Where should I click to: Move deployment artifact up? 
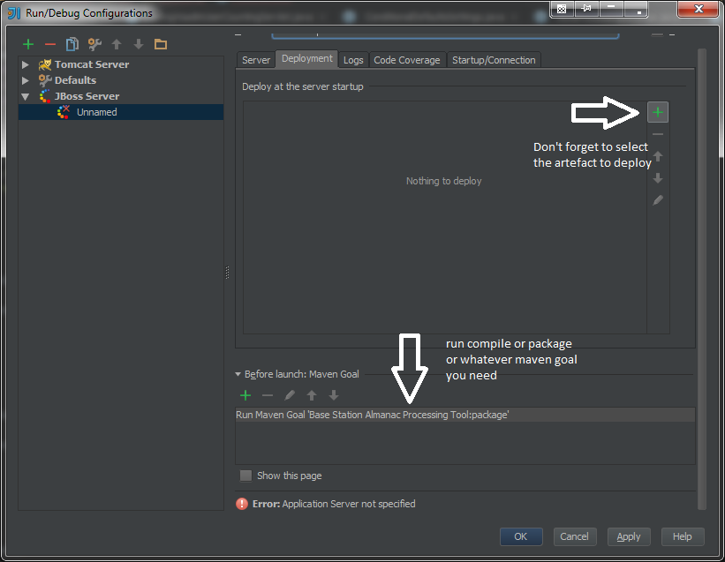tap(658, 156)
